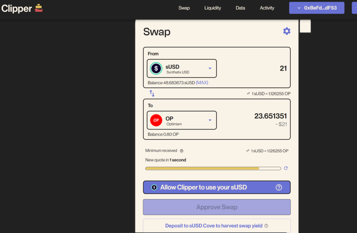
Task: Click the red OP token icon
Action: click(x=156, y=120)
